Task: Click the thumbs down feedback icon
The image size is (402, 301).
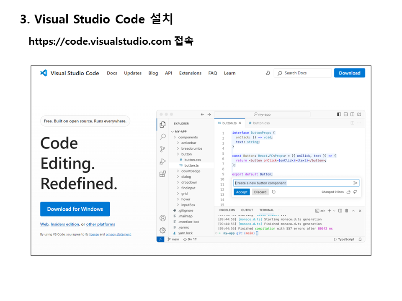Action: tap(356, 192)
